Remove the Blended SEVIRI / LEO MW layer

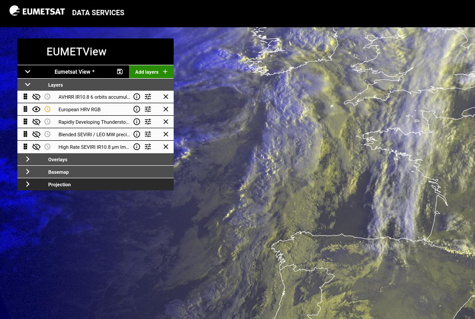pos(166,134)
